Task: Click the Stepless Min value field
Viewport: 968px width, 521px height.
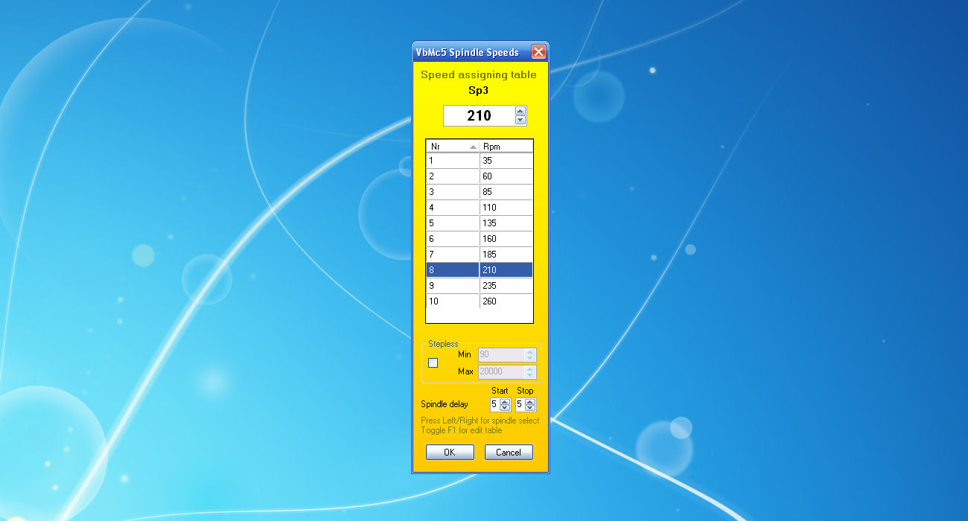Action: click(501, 355)
